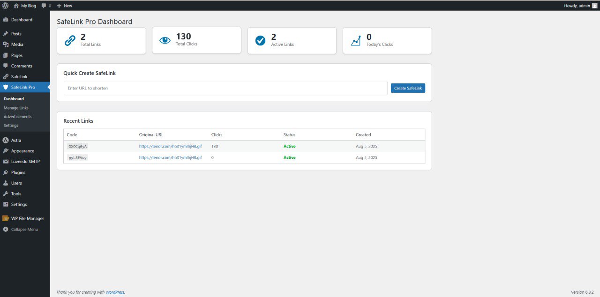Open Pages via its sidebar icon
This screenshot has height=297, width=600.
pyautogui.click(x=6, y=55)
